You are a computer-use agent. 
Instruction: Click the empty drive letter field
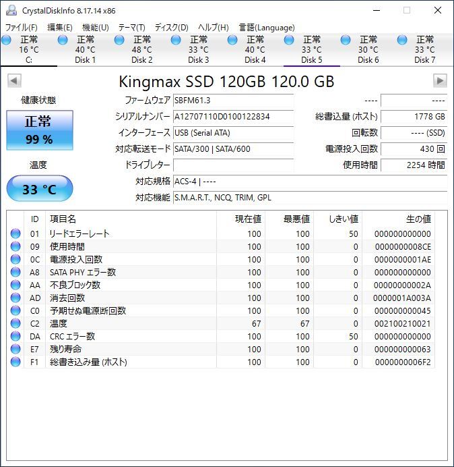pyautogui.click(x=233, y=165)
